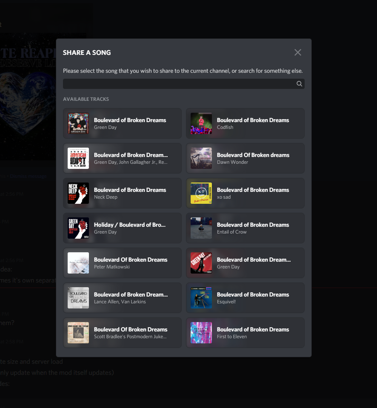Click the Entail of Crow album art
The width and height of the screenshot is (377, 408).
201,228
